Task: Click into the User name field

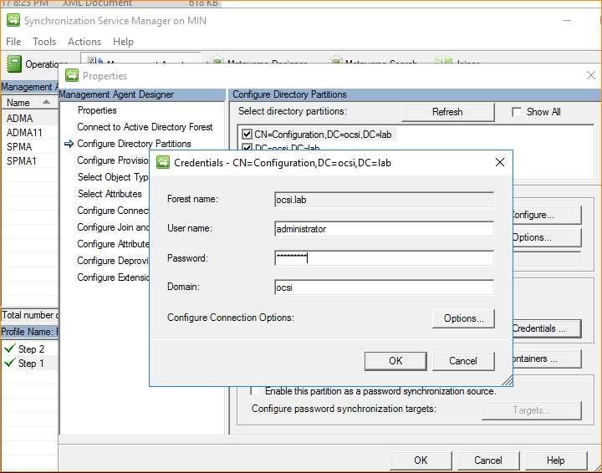Action: (x=384, y=229)
